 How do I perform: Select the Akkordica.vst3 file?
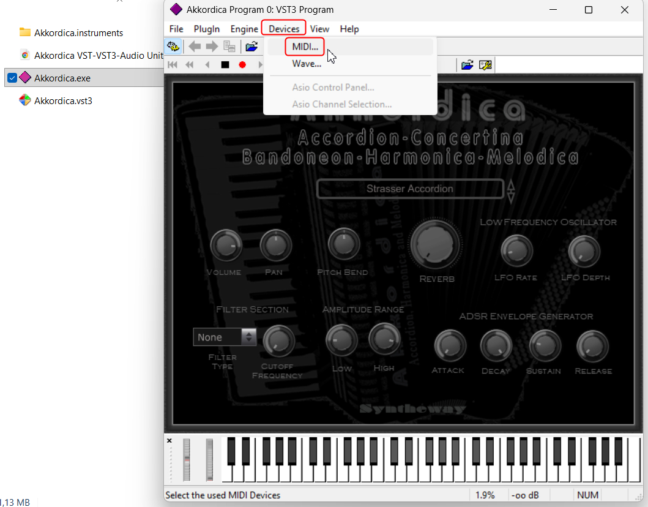tap(63, 101)
